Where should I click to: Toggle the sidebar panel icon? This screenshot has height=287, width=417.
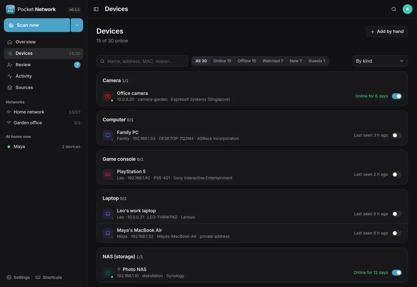coord(96,9)
